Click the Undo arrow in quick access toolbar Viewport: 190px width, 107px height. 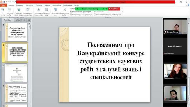7,2
